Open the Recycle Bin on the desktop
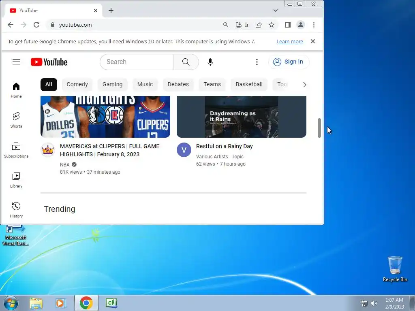This screenshot has width=415, height=311. 395,269
